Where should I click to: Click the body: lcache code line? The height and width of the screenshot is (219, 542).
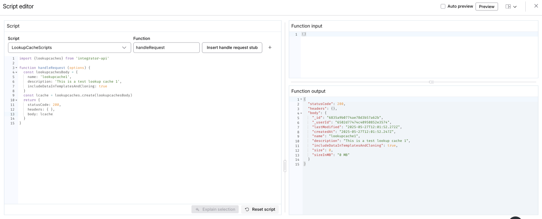click(40, 114)
